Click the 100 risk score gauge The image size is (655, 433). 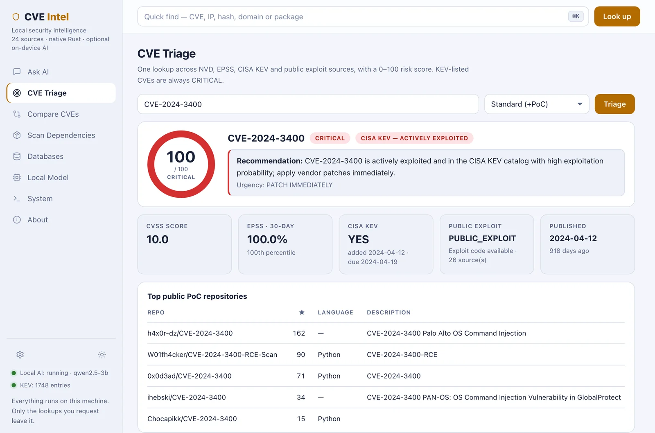181,164
